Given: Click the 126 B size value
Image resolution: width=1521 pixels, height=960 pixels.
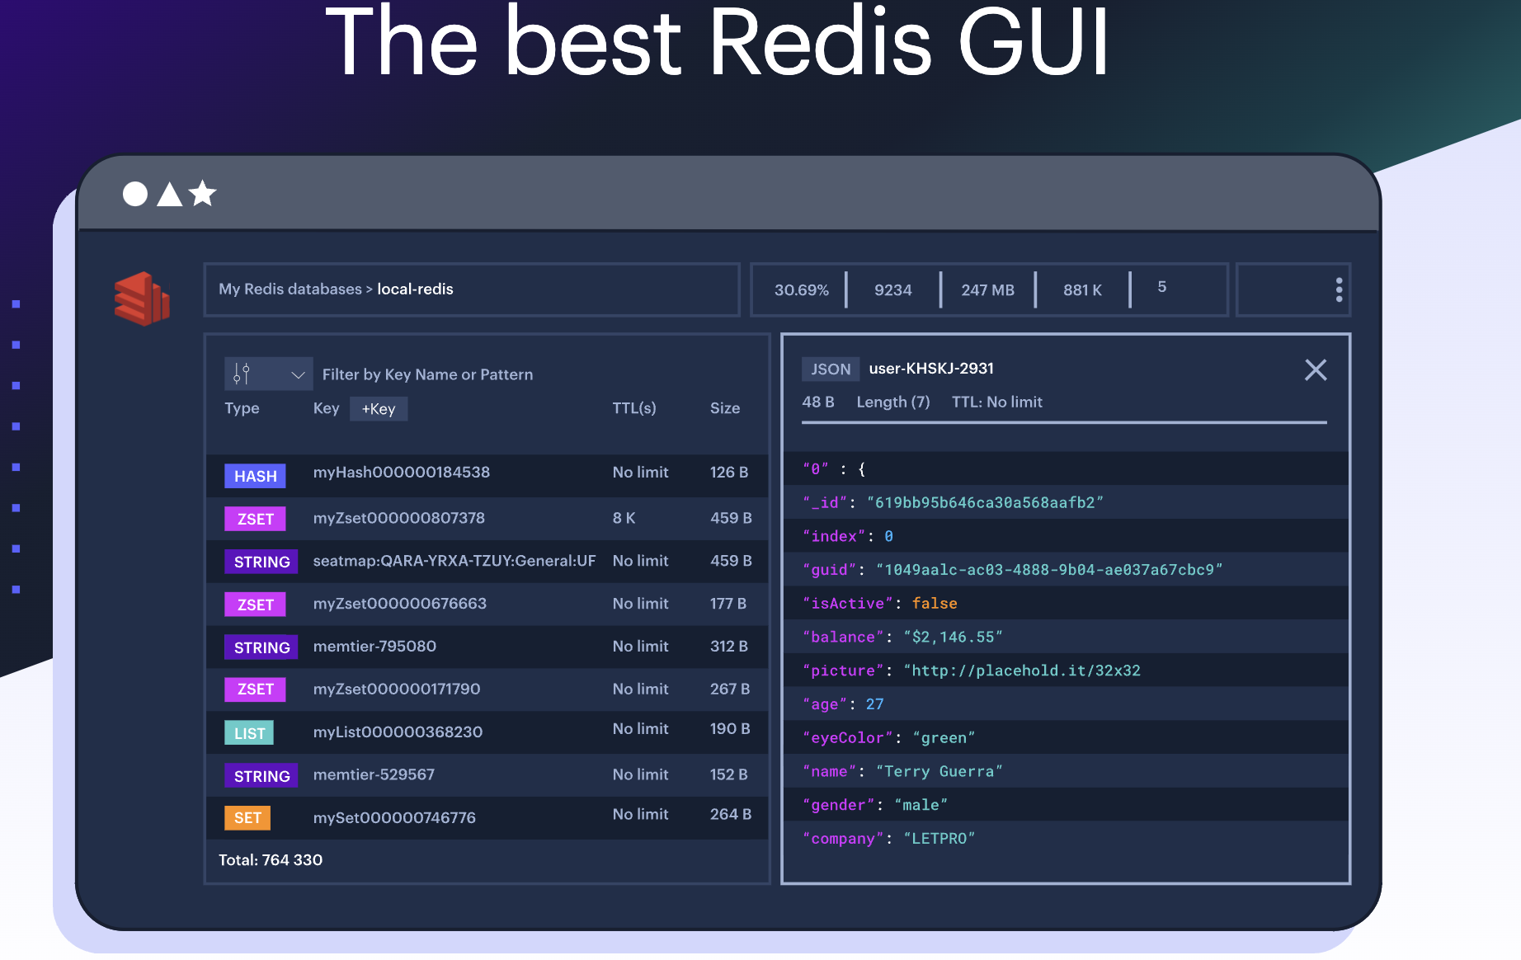Looking at the screenshot, I should tap(729, 473).
